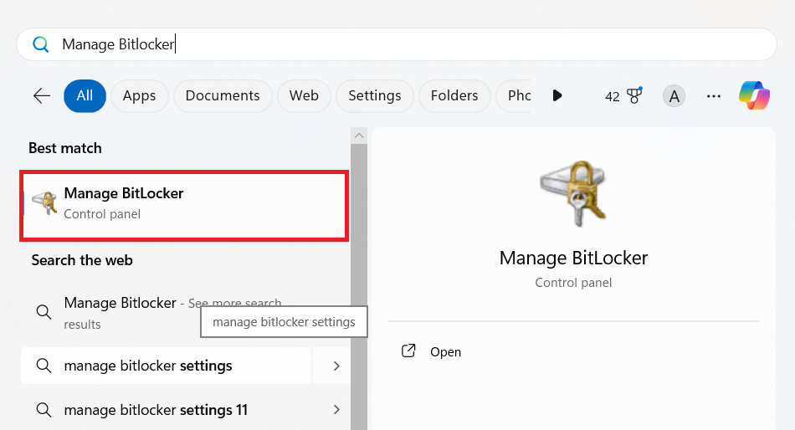
Task: Expand chevron for manage bitlocker settings 11
Action: point(336,410)
